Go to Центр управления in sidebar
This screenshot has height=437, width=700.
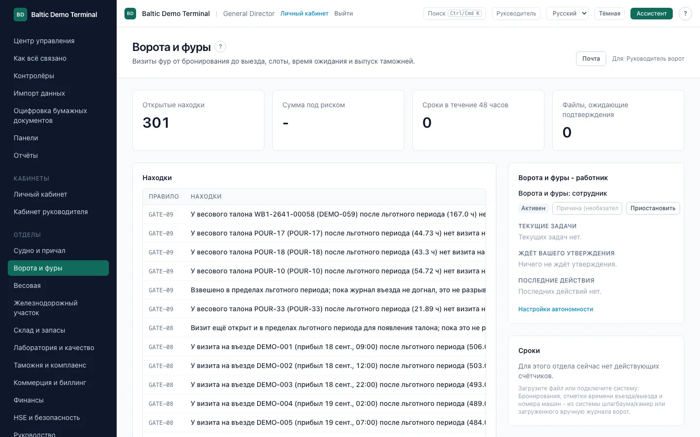(x=58, y=41)
